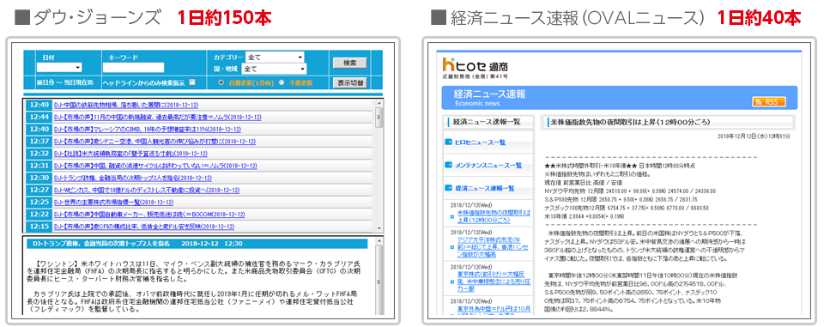The width and height of the screenshot is (824, 327).
Task: Open the 国・地域 dropdown
Action: tap(275, 69)
